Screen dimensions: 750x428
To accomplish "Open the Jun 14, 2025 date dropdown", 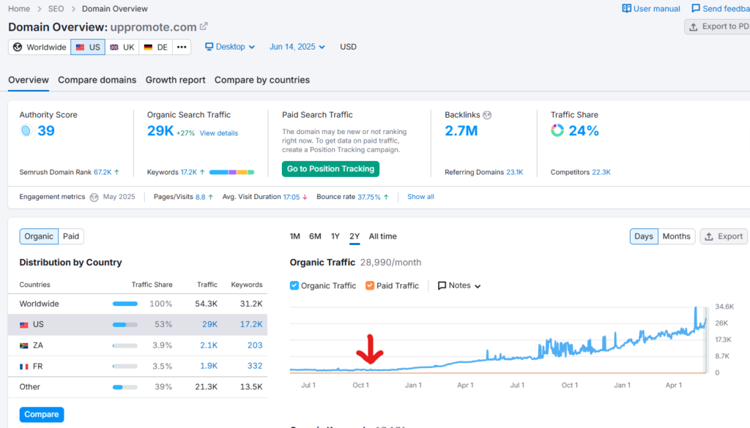I will tap(297, 47).
